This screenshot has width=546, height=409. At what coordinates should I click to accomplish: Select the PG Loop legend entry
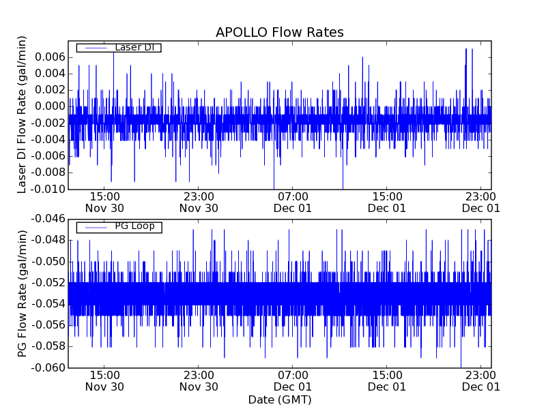134,226
